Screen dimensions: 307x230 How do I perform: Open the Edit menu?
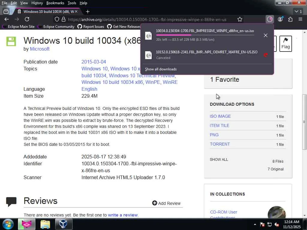click(x=13, y=3)
